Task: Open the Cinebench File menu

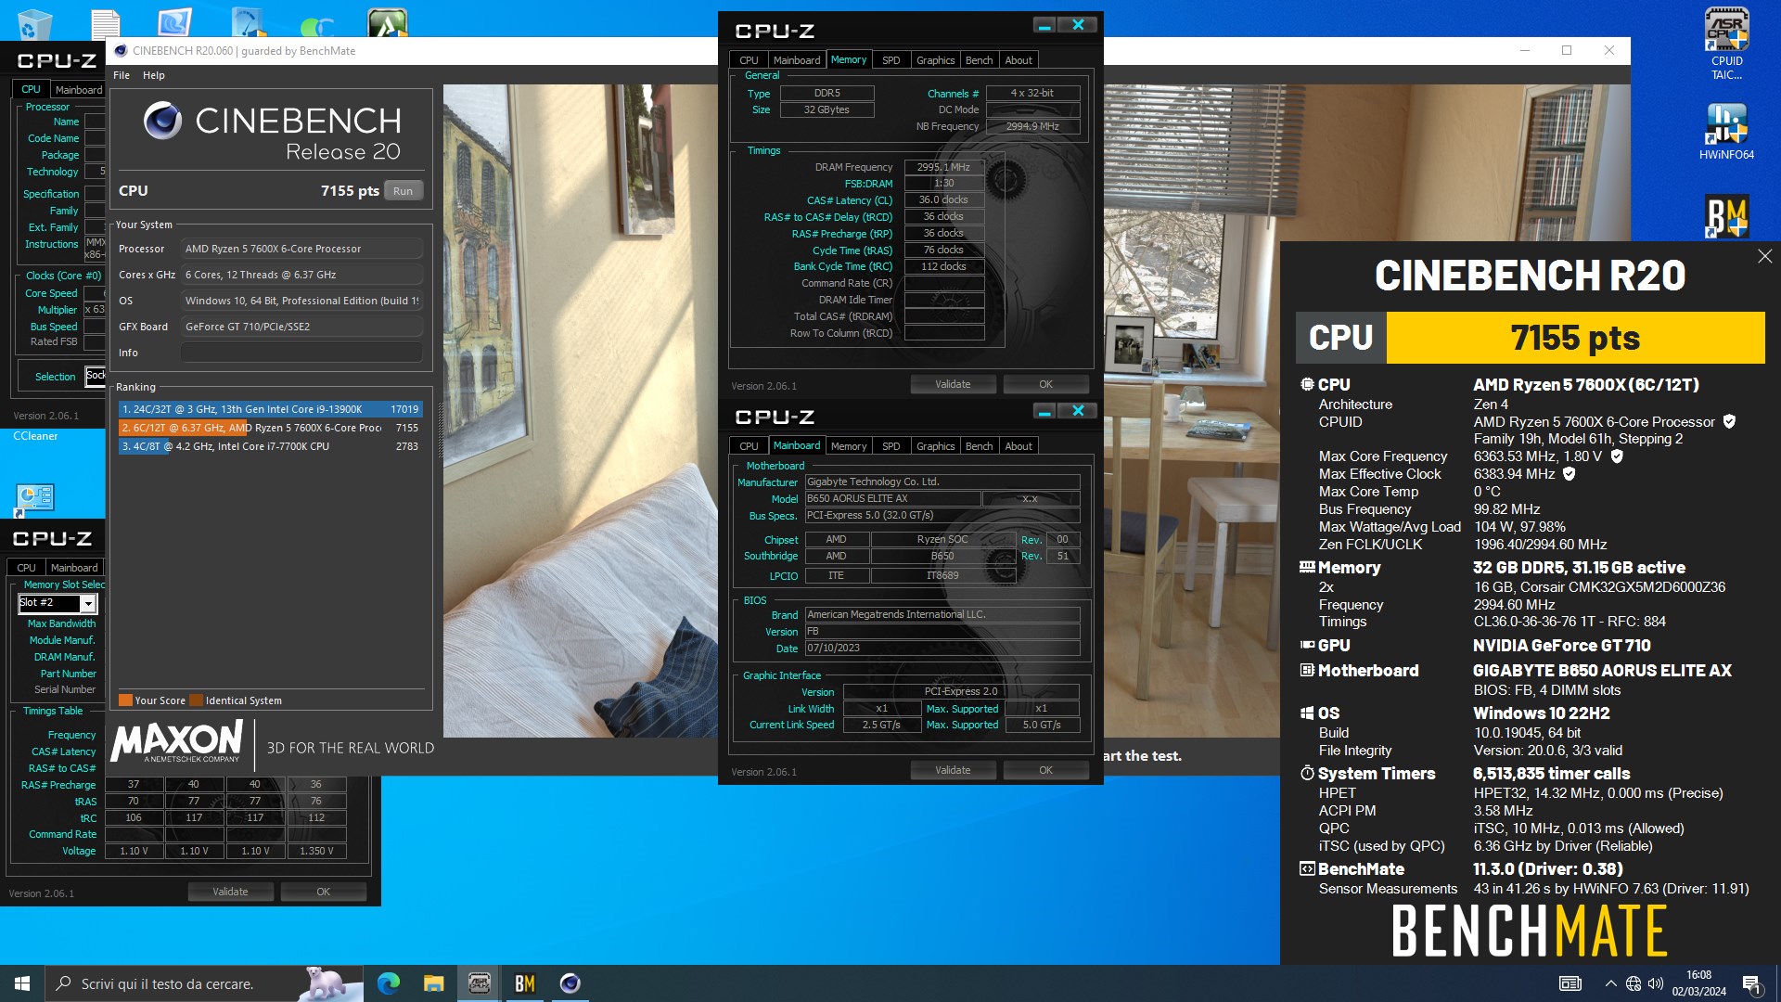Action: (x=122, y=75)
